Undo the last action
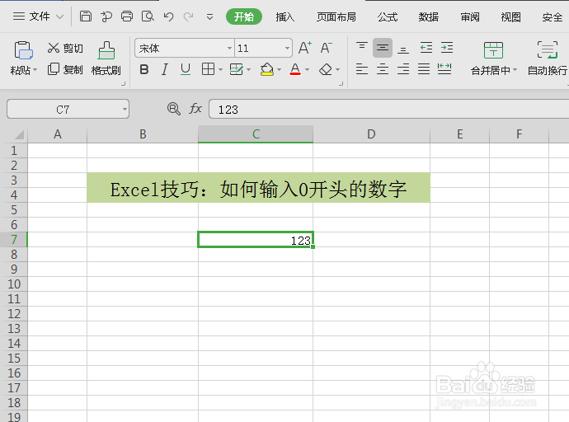This screenshot has width=569, height=422. click(x=168, y=16)
